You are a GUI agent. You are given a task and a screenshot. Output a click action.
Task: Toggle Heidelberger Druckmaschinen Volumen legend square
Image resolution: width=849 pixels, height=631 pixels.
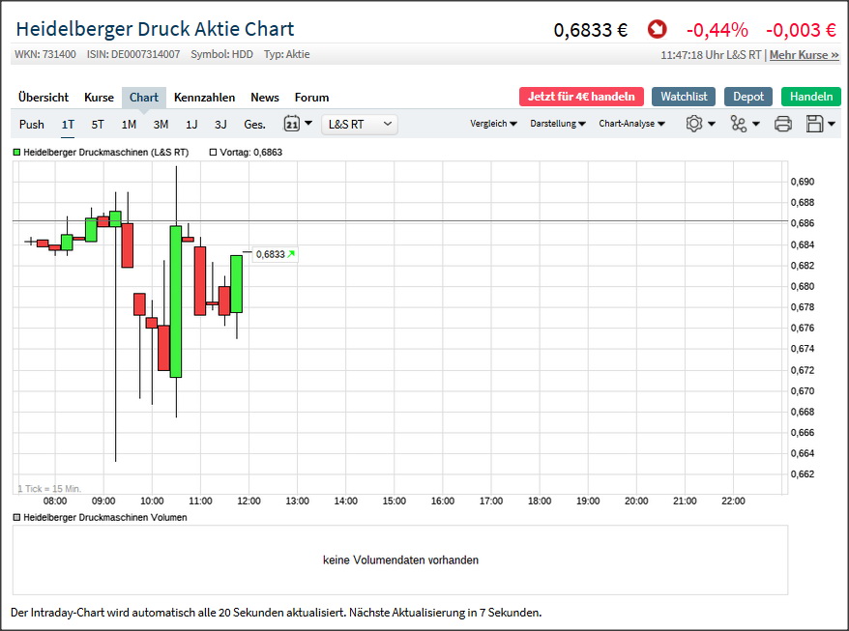pyautogui.click(x=16, y=517)
